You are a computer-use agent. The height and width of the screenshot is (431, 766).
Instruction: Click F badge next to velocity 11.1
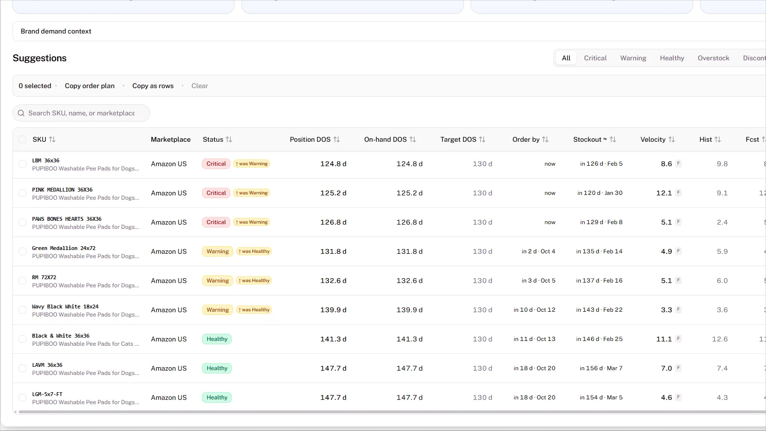[x=678, y=339]
